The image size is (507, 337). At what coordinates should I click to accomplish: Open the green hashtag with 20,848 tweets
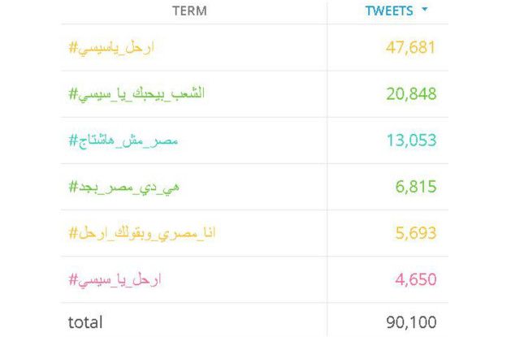click(136, 94)
